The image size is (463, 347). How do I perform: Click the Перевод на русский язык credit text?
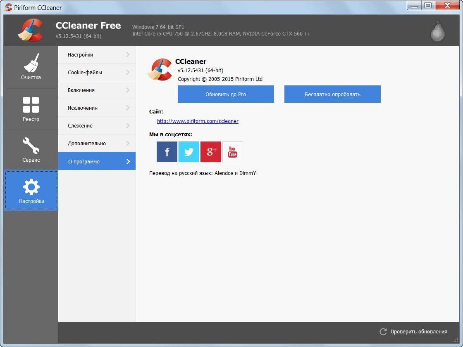click(x=203, y=173)
